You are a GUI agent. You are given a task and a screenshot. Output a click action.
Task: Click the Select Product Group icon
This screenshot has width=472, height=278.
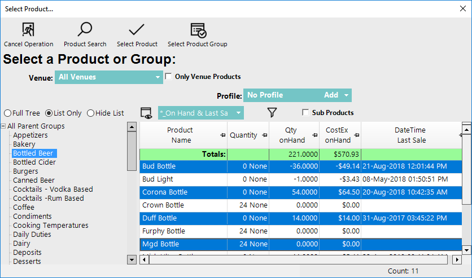click(x=198, y=30)
